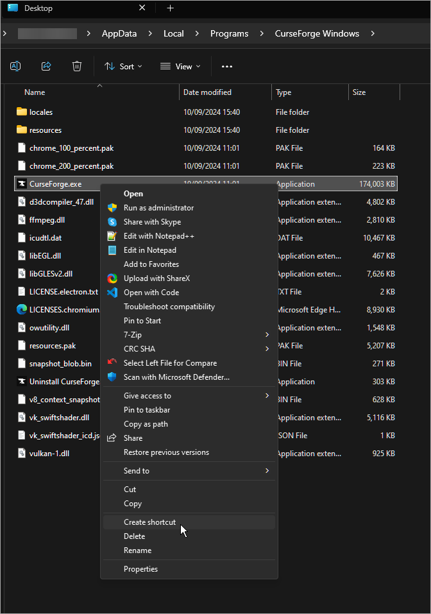Open the Sort dropdown
The image size is (431, 614).
pyautogui.click(x=123, y=67)
